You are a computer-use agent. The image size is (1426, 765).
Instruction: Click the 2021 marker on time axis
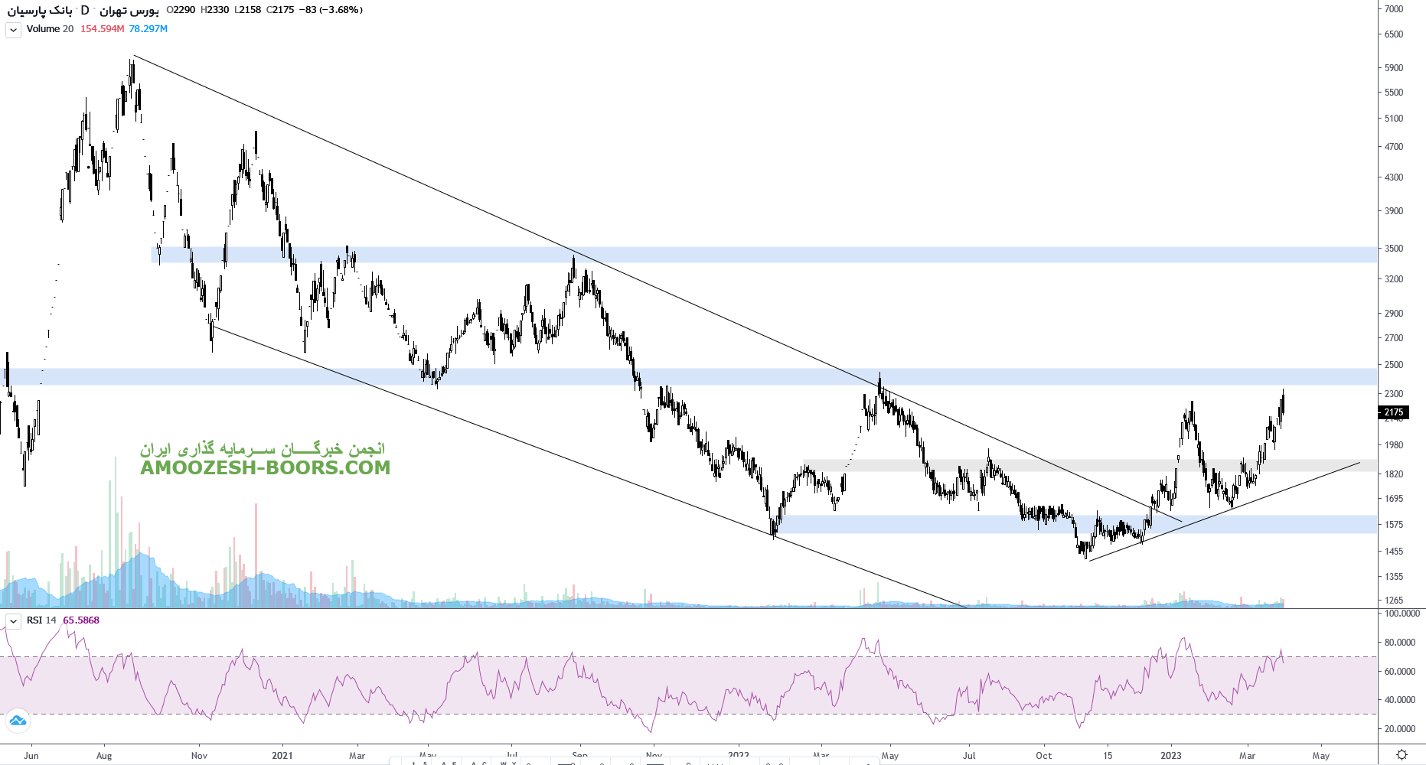click(x=282, y=756)
